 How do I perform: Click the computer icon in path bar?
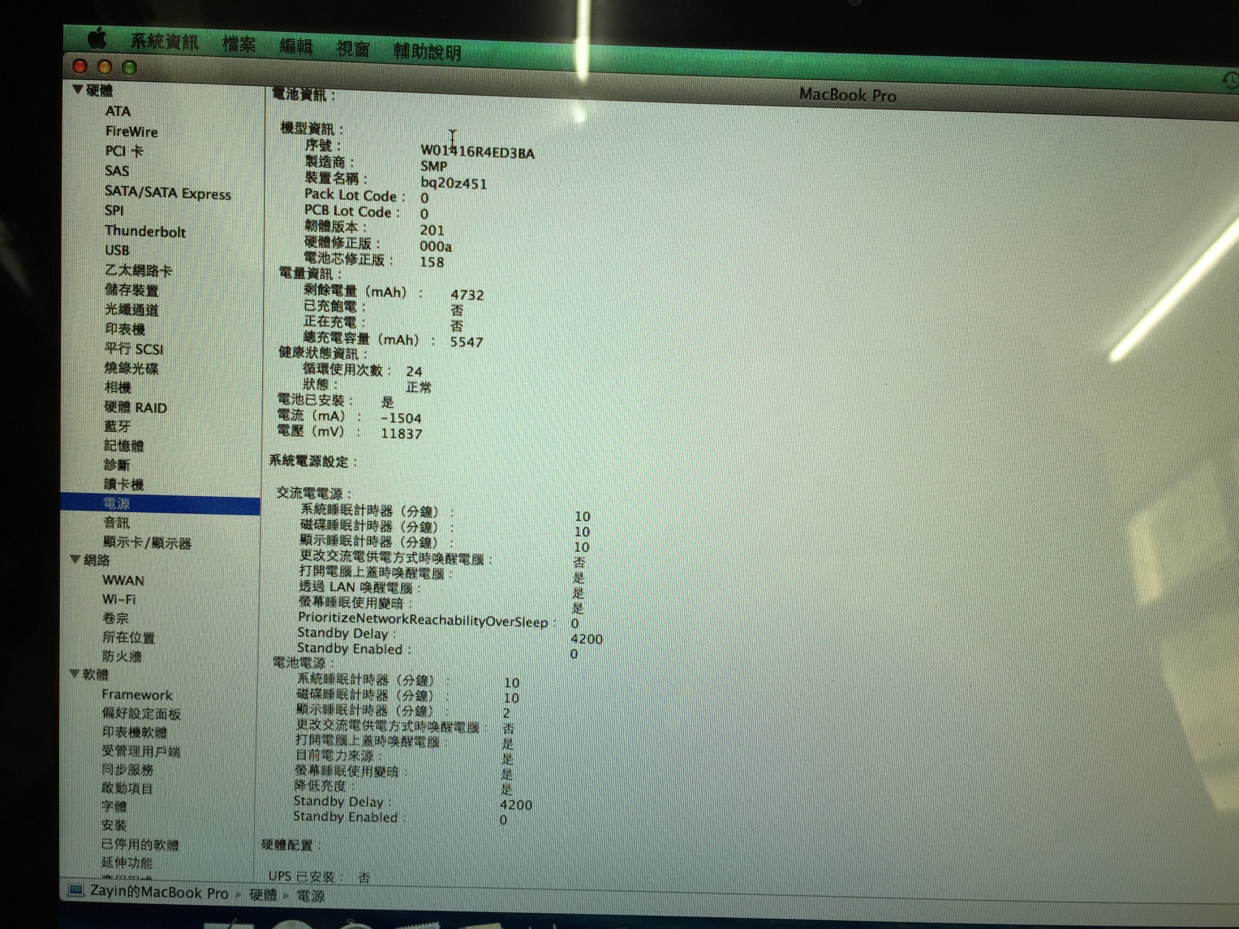point(76,890)
